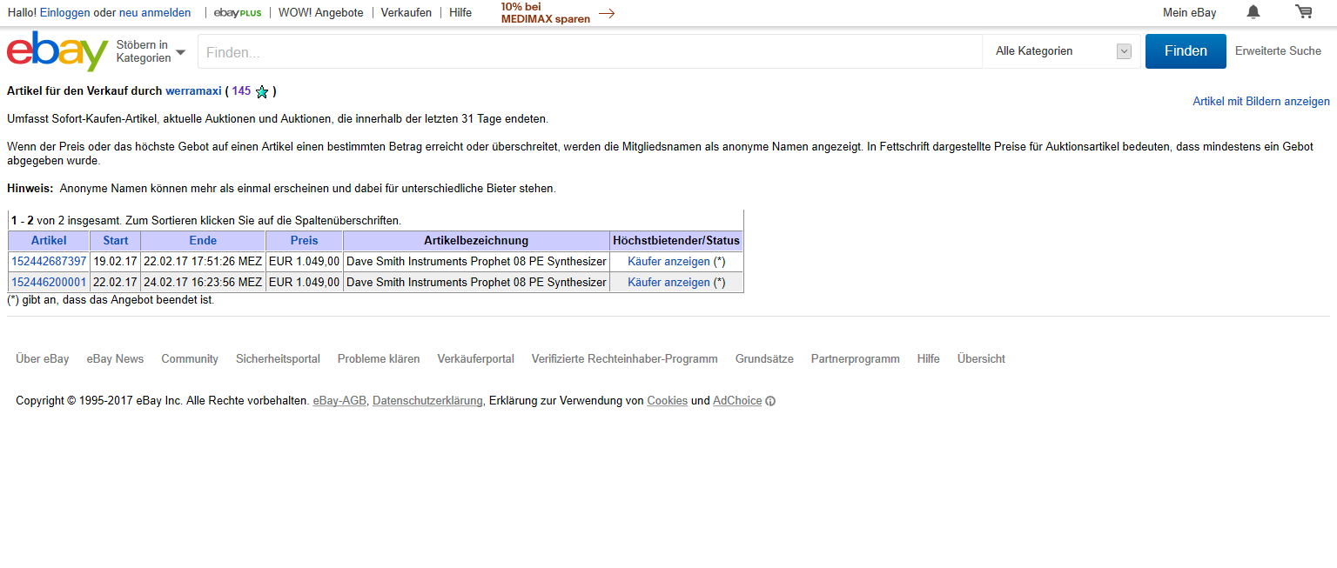This screenshot has width=1337, height=568.
Task: Click the seller's feedback star icon
Action: pos(262,91)
